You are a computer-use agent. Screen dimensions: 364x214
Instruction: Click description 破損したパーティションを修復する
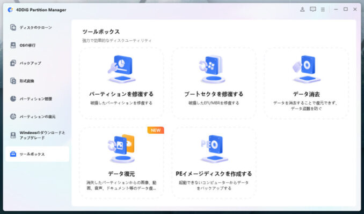coord(121,103)
